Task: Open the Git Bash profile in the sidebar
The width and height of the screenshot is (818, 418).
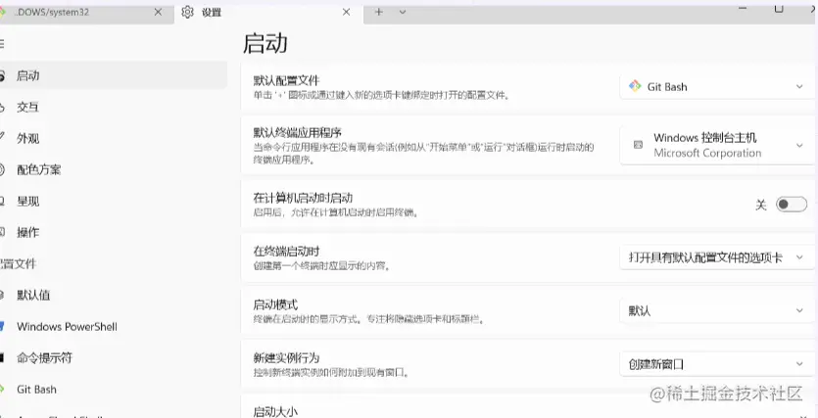Action: [x=114, y=389]
